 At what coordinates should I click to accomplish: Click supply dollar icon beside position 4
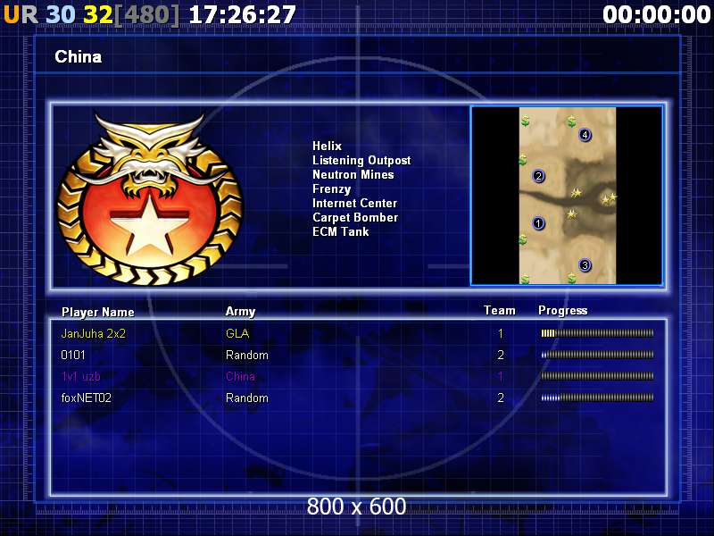tap(571, 121)
